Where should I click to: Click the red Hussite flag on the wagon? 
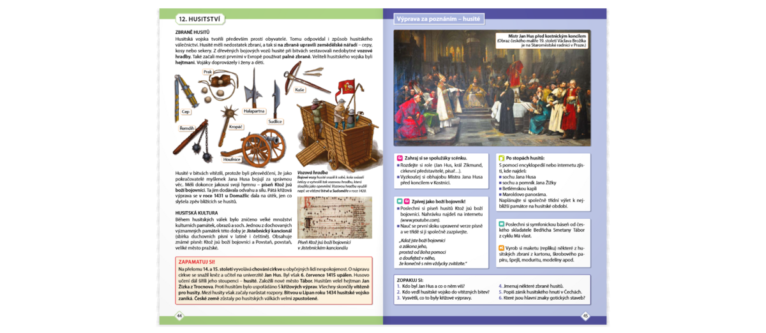pyautogui.click(x=345, y=89)
